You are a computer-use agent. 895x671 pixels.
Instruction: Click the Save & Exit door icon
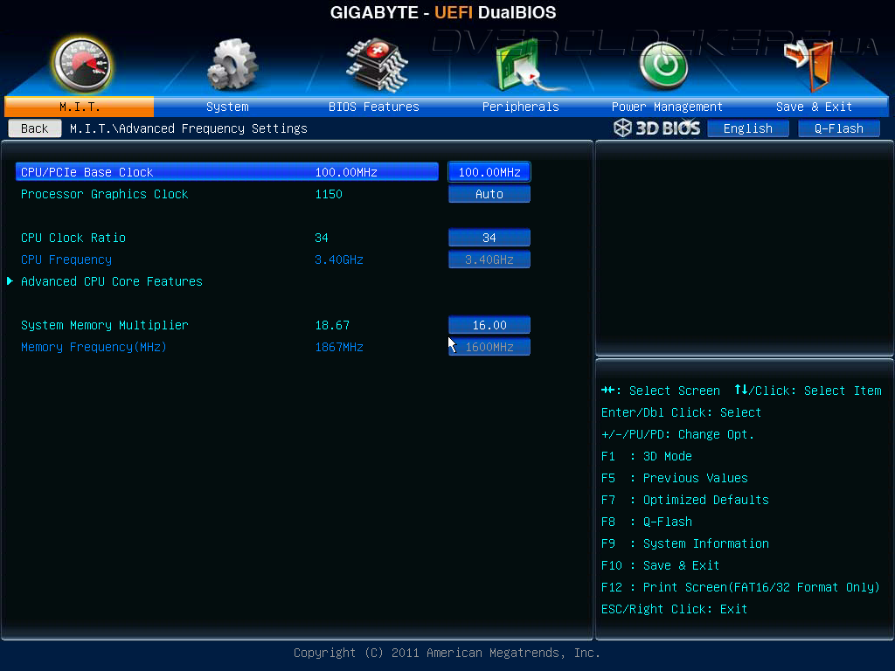pos(808,65)
